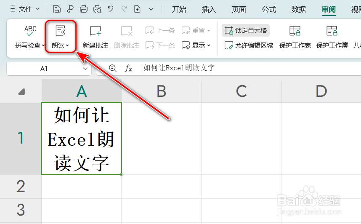Switch to the 插入 tab
Image resolution: width=361 pixels, height=224 pixels.
[209, 9]
